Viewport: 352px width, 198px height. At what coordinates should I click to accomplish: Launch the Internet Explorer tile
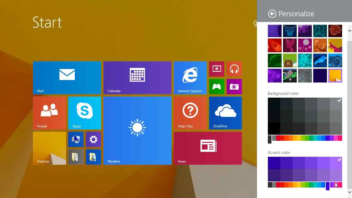click(190, 78)
